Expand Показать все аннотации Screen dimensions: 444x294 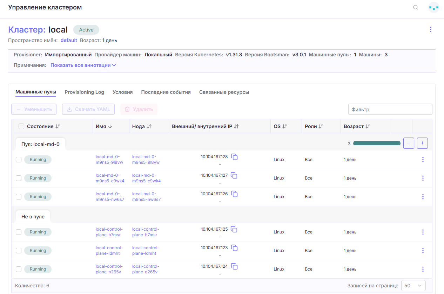coord(83,65)
